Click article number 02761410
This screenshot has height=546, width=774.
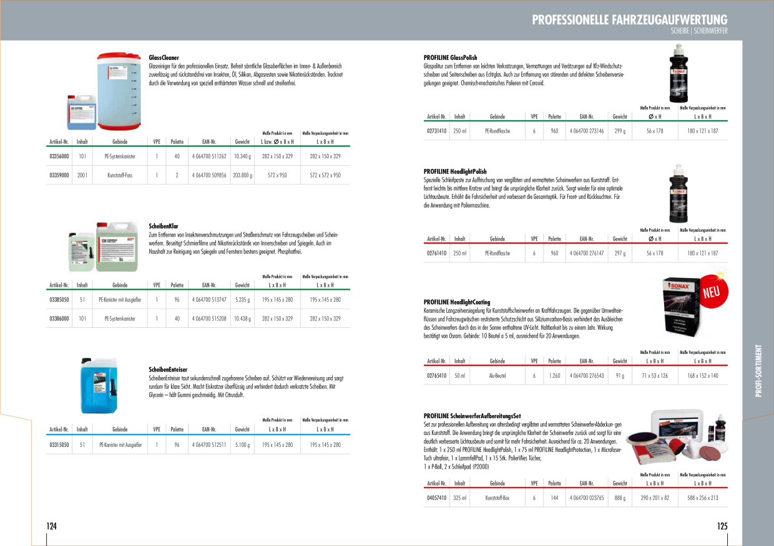pyautogui.click(x=436, y=253)
